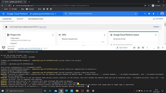Open the YouTube bookmark
Viewport: 166px width, 93px height.
pyautogui.click(x=13, y=9)
